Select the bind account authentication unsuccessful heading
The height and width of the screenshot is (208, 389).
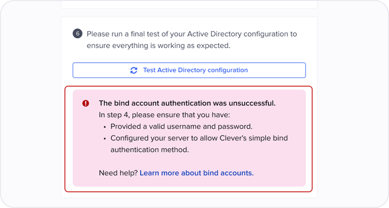[x=187, y=103]
